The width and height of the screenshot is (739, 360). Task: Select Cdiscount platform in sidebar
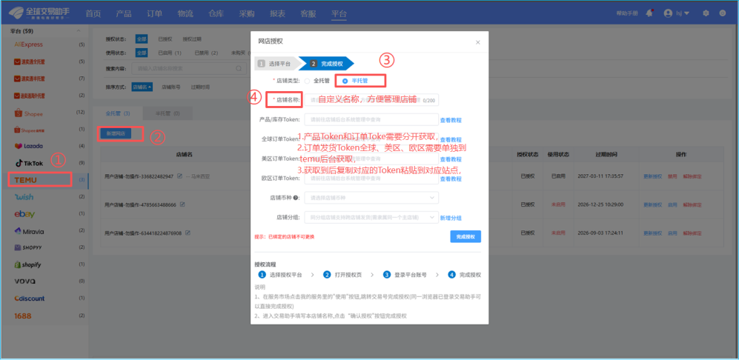[x=29, y=299]
